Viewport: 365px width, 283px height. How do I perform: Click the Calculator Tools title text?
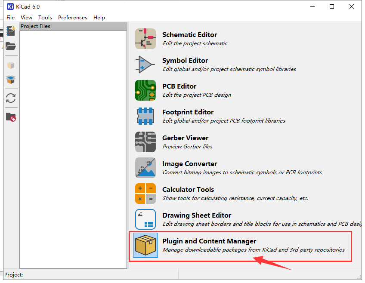(x=188, y=190)
